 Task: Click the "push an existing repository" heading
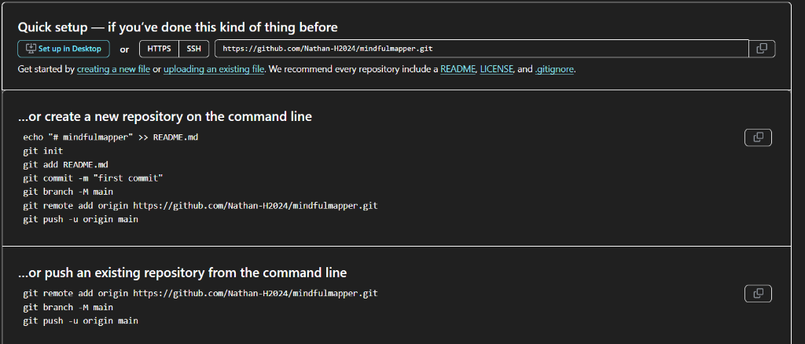[182, 273]
